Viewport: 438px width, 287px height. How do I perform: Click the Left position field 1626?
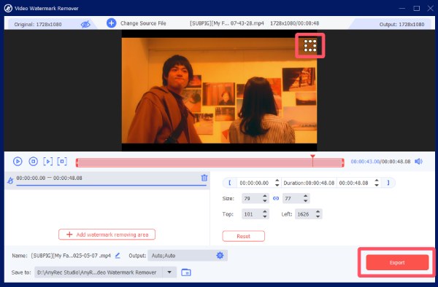pos(304,214)
